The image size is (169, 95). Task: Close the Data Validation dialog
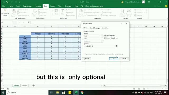point(127,23)
